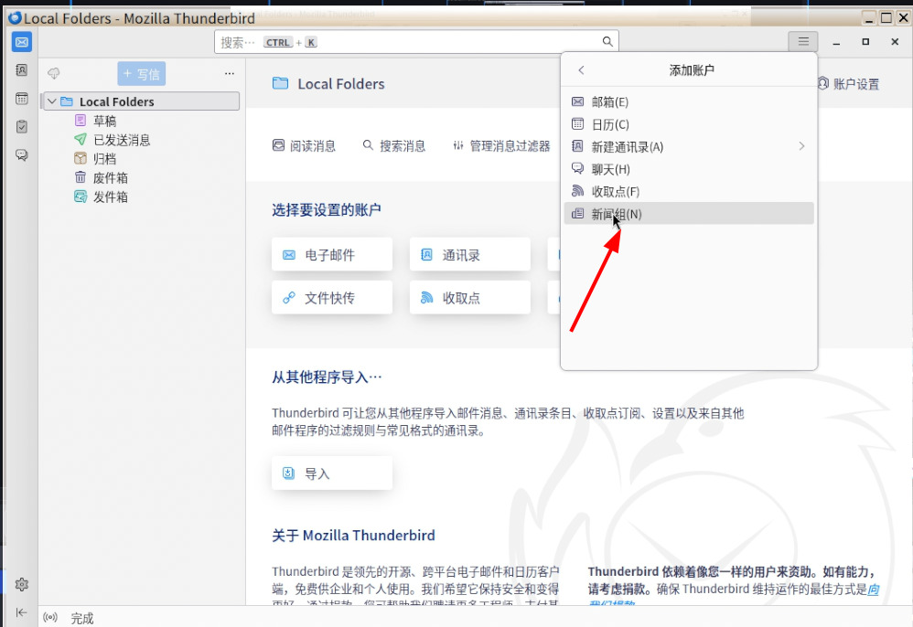913x627 pixels.
Task: Select the 已发送消息 sent folder
Action: pyautogui.click(x=113, y=140)
